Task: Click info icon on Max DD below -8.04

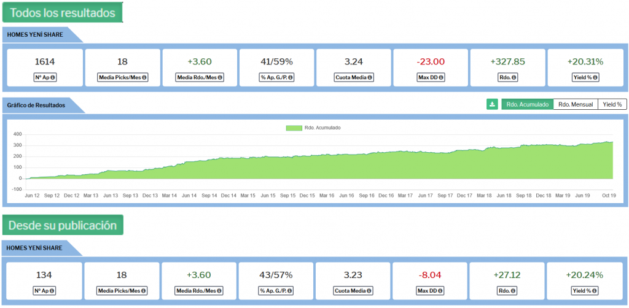Action: (441, 290)
